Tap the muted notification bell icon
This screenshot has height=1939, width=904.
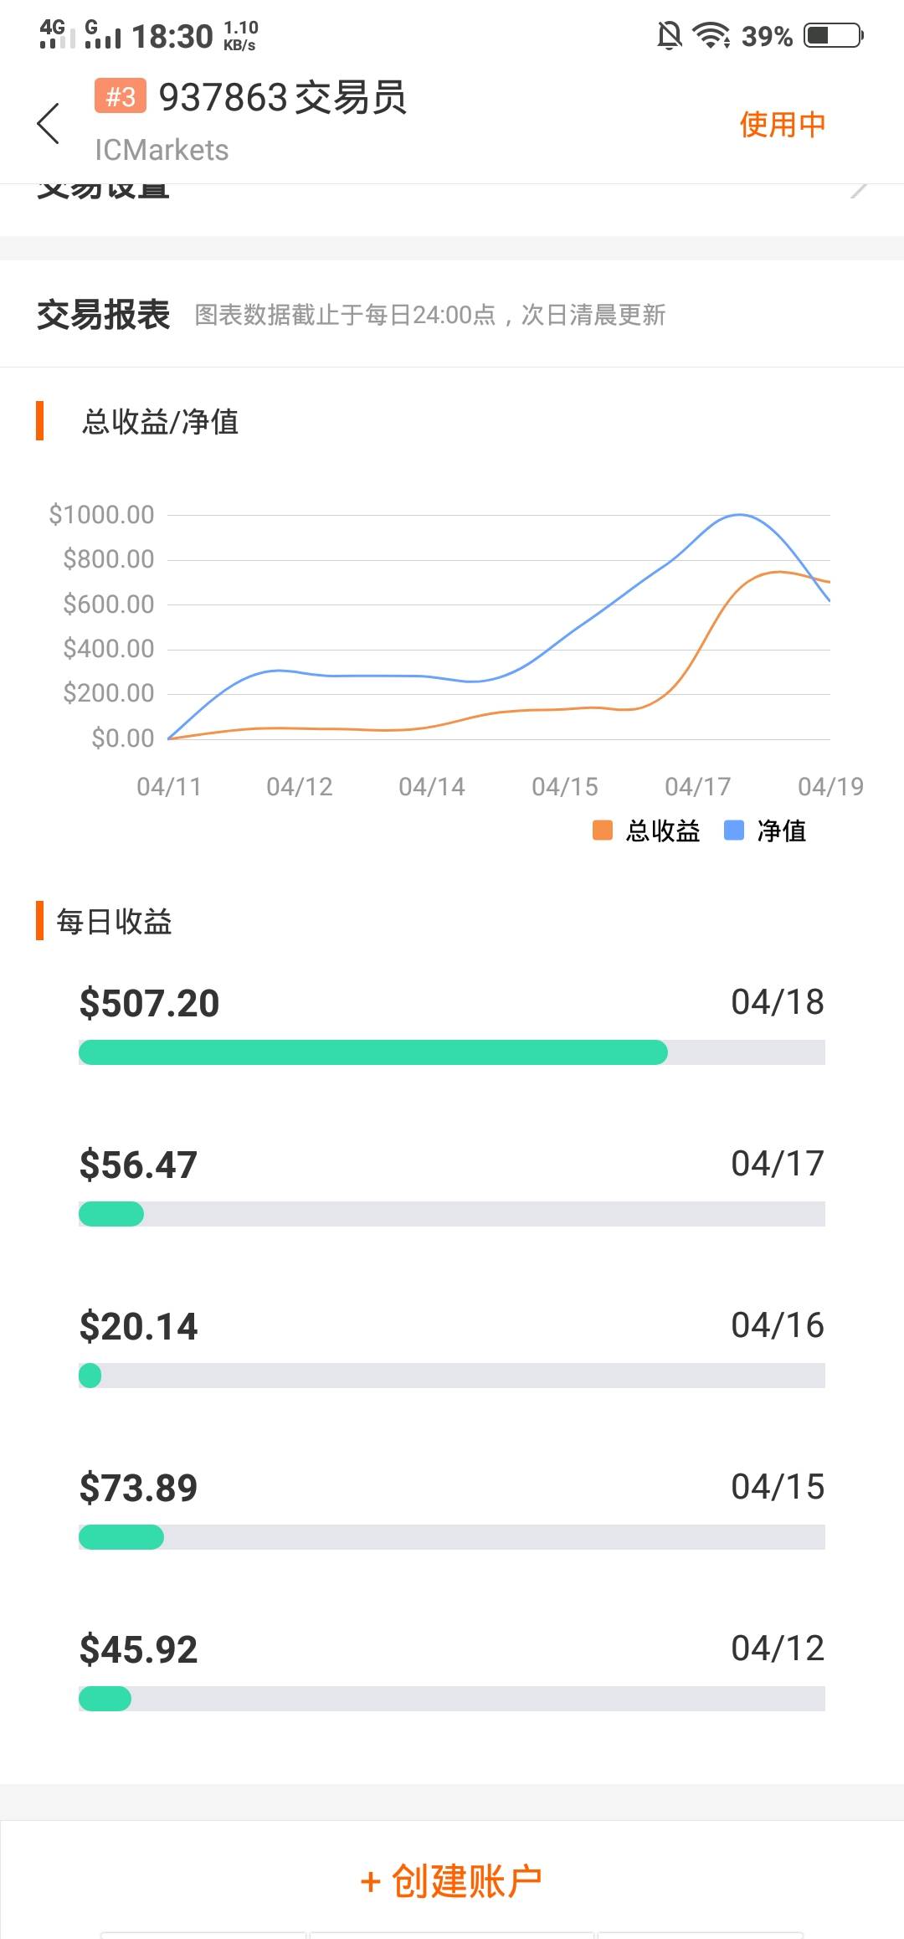(669, 36)
